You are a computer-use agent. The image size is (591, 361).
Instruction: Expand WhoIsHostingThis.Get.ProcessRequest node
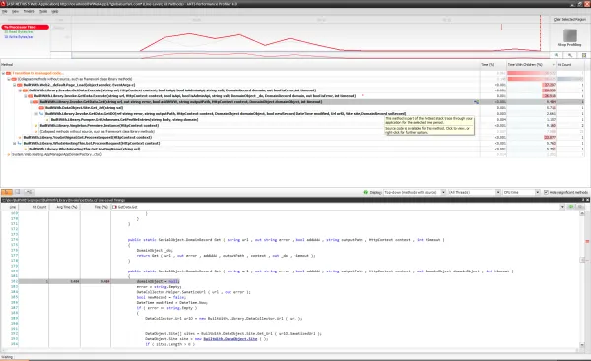(x=15, y=143)
